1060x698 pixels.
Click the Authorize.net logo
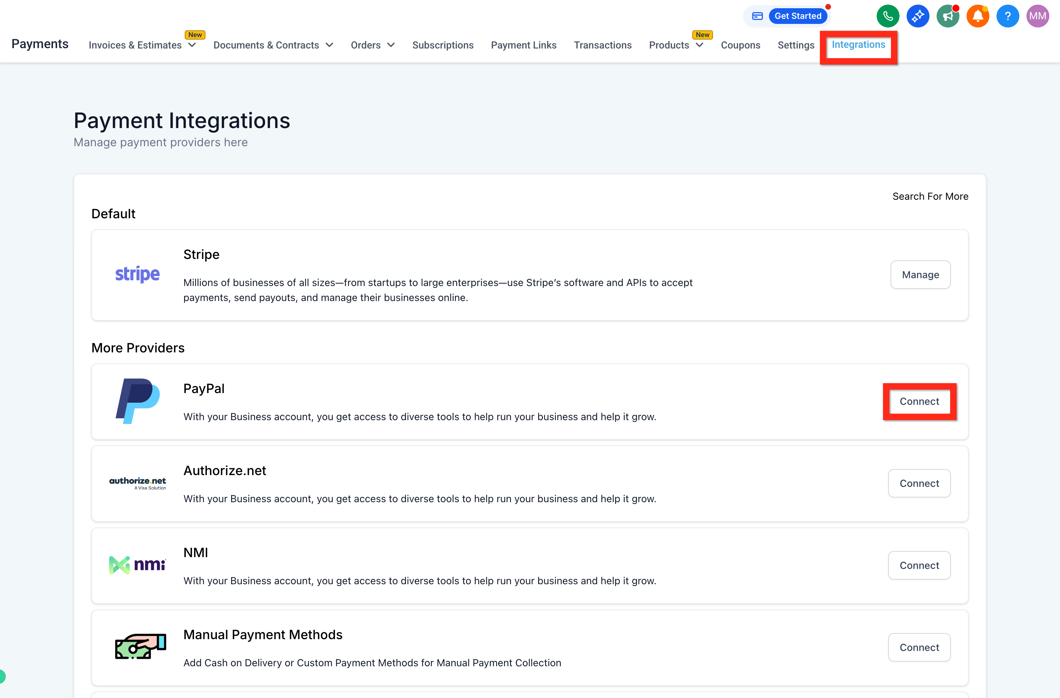138,483
